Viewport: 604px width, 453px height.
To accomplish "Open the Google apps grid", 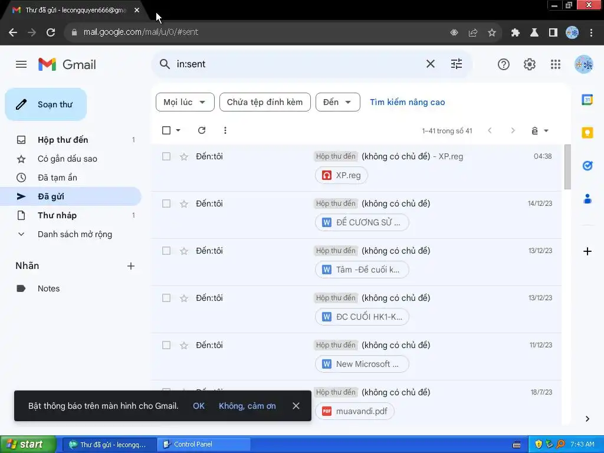I will click(556, 64).
